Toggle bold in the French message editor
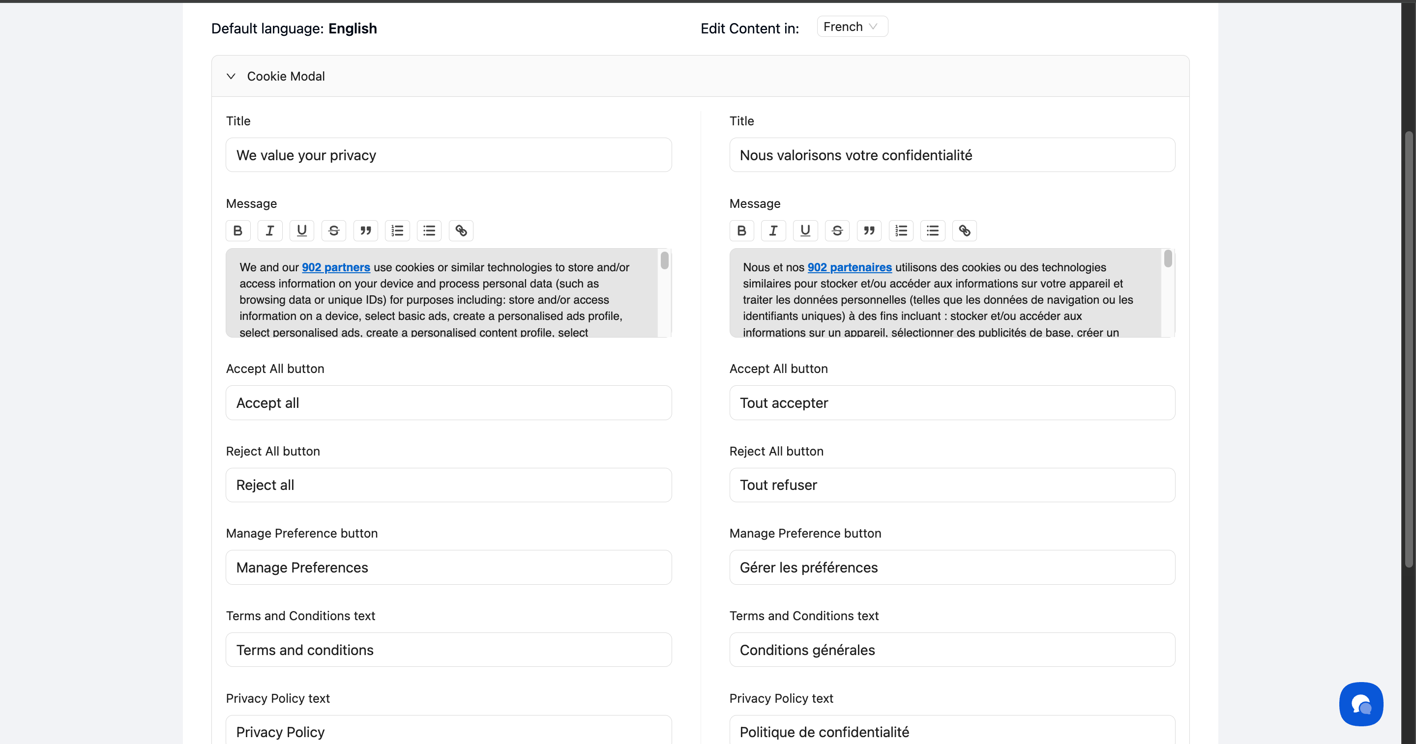 point(741,231)
